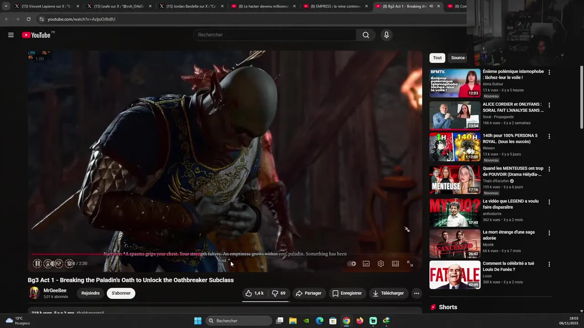This screenshot has width=584, height=328.
Task: Click the Alma Dufour channel name
Action: 493,84
